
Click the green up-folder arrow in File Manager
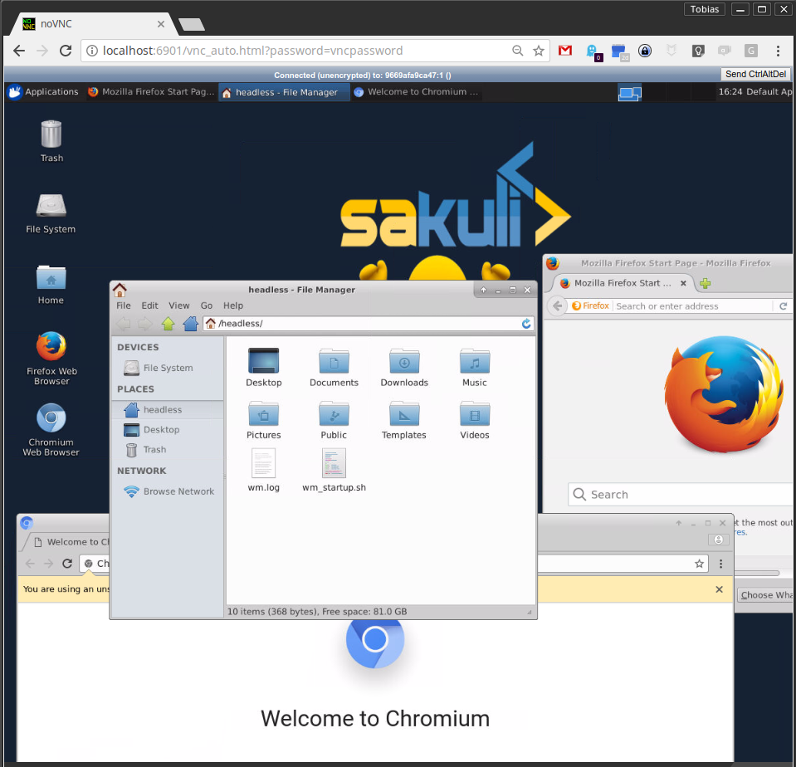click(x=168, y=324)
